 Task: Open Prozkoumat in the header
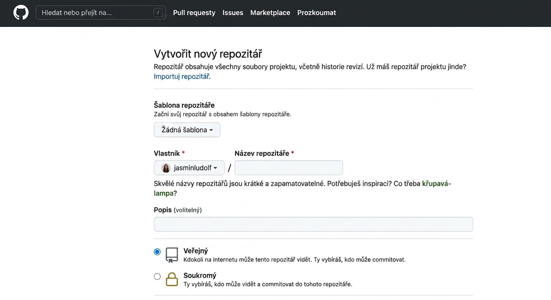pos(317,12)
